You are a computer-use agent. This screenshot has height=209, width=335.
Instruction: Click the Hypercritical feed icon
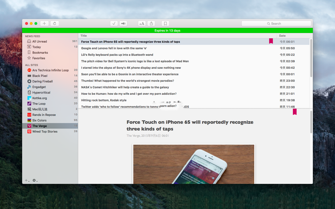tap(29, 92)
